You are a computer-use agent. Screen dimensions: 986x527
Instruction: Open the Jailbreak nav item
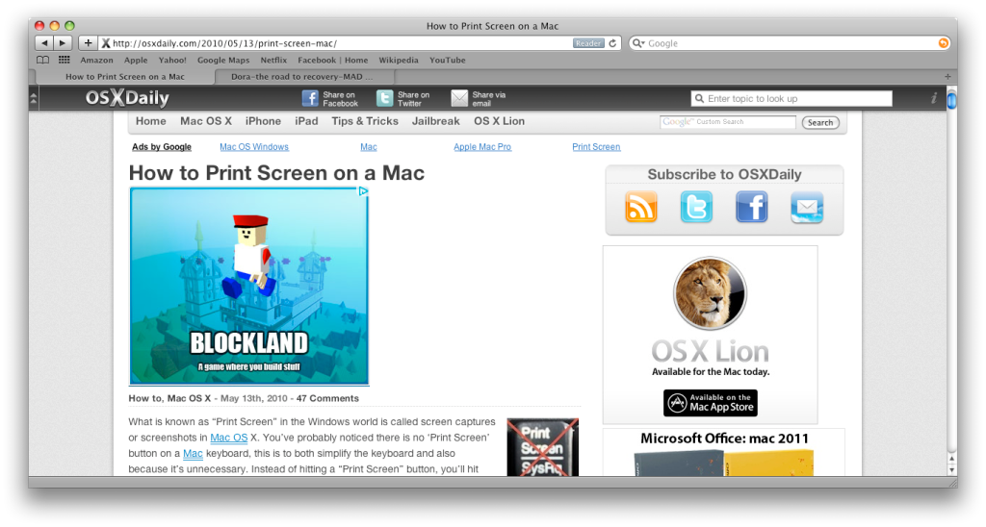coord(436,121)
